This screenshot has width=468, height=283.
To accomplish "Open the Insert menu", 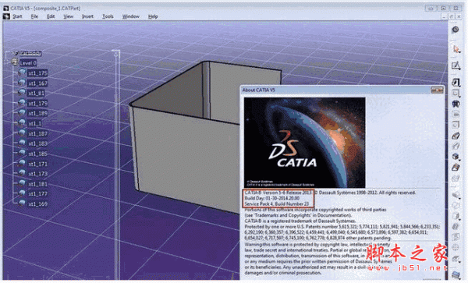I will pyautogui.click(x=87, y=16).
